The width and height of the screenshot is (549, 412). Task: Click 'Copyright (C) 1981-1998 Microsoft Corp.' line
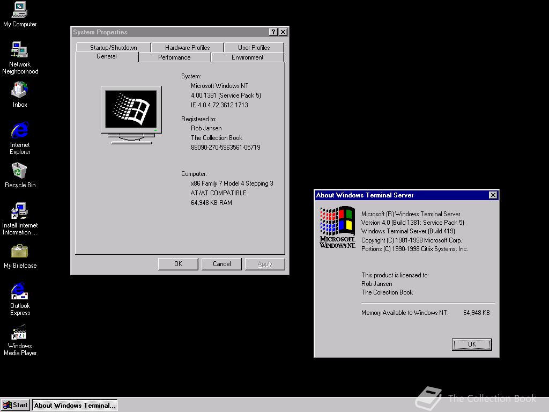(412, 240)
